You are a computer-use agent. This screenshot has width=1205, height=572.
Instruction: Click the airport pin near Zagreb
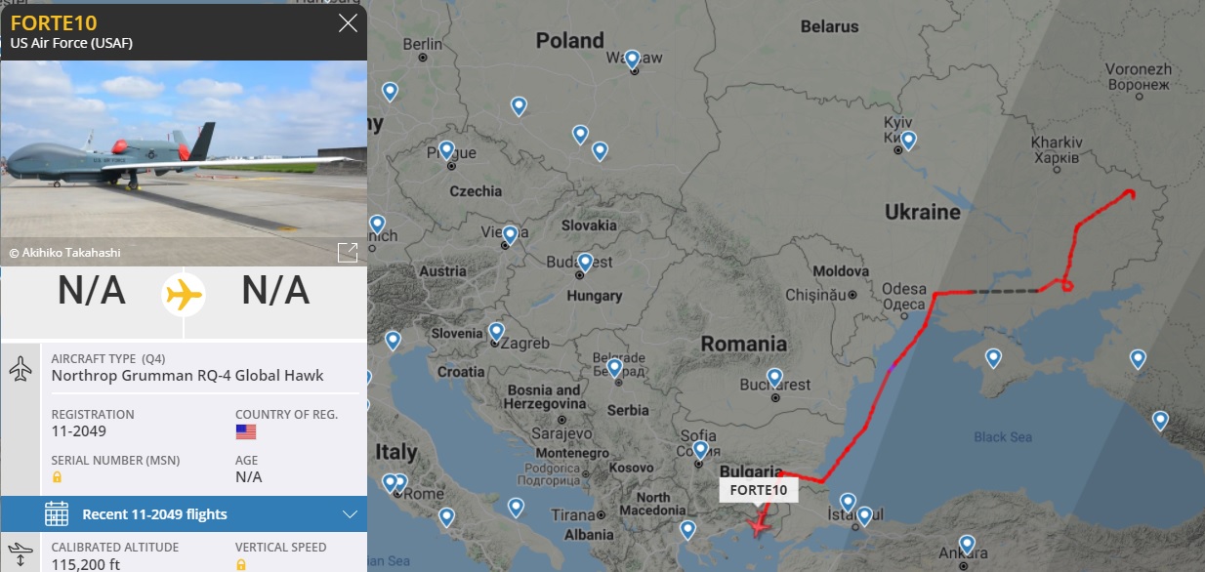click(496, 332)
